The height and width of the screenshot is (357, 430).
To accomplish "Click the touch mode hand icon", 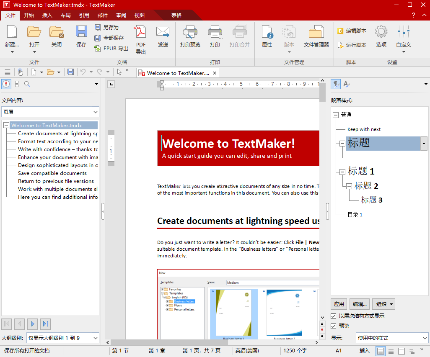I will click(x=20, y=72).
